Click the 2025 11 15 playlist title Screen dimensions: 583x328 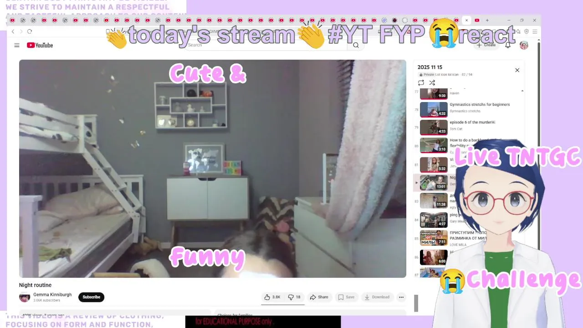point(430,67)
